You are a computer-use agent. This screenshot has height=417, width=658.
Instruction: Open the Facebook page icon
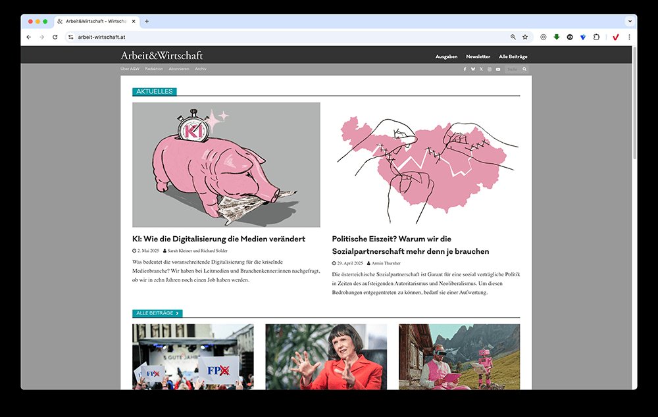(x=465, y=69)
